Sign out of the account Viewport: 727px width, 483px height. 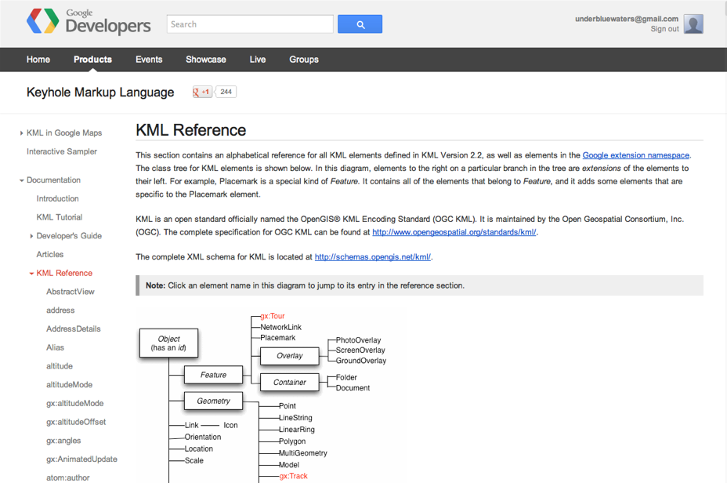click(664, 29)
